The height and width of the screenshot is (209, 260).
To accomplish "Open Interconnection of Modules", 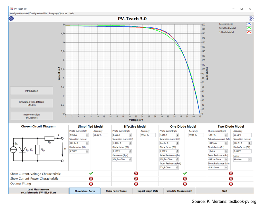I will tap(32, 116).
